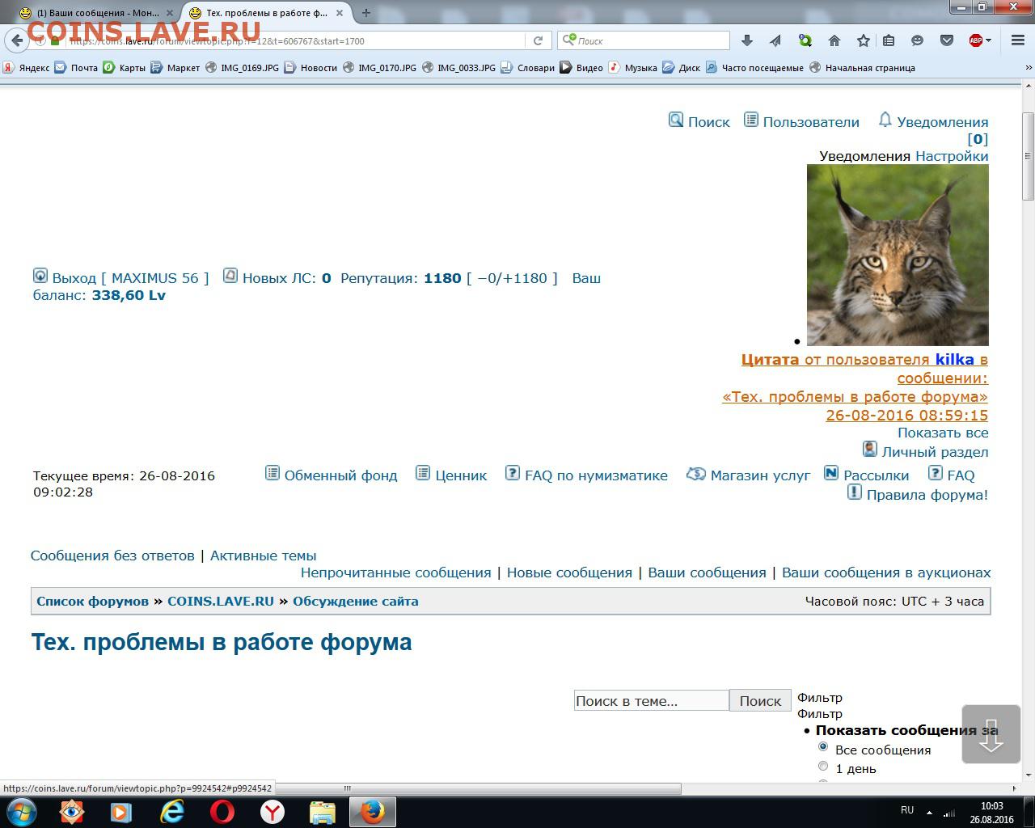The width and height of the screenshot is (1035, 828).
Task: Open the Pocket icon in toolbar
Action: [x=947, y=40]
